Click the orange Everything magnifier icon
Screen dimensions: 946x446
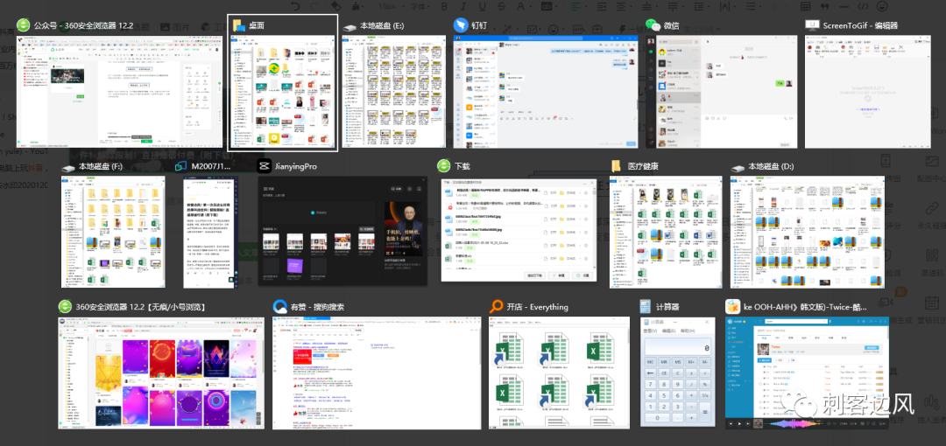pyautogui.click(x=495, y=306)
